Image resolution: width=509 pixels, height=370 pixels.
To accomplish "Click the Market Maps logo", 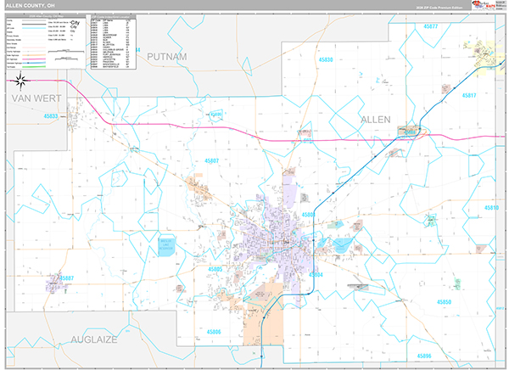I will pos(484,5).
